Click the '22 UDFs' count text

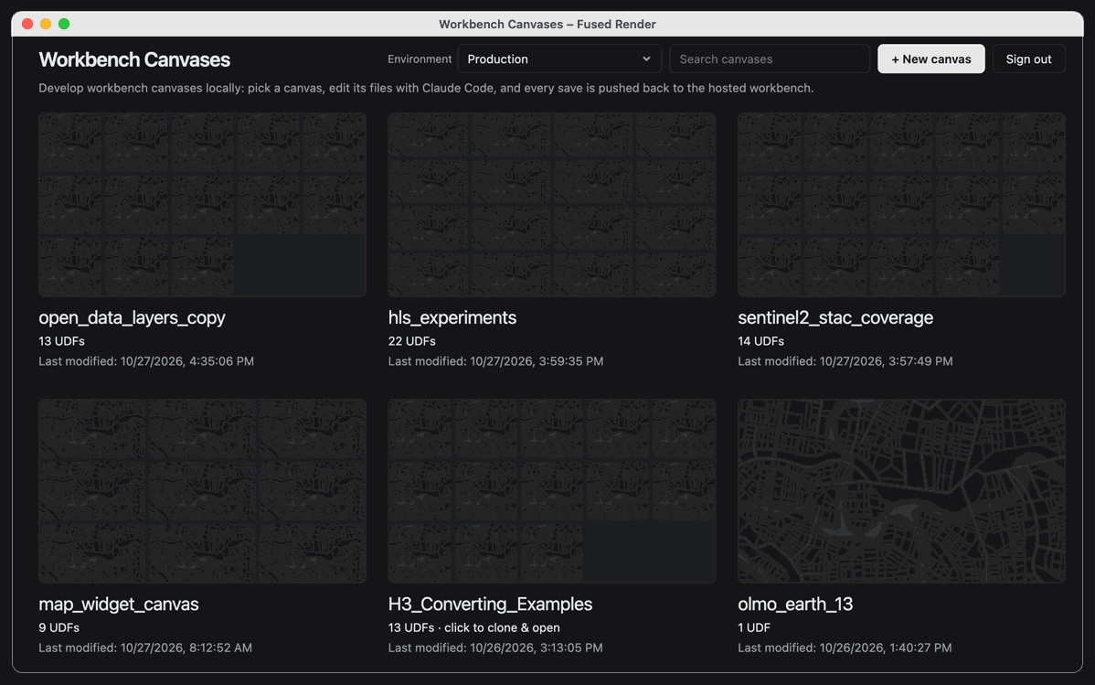point(412,341)
